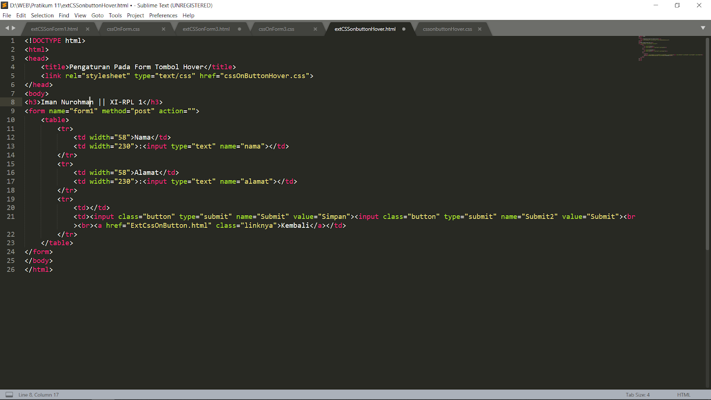
Task: Switch to the cssOnForm3.css tab
Action: coord(276,28)
